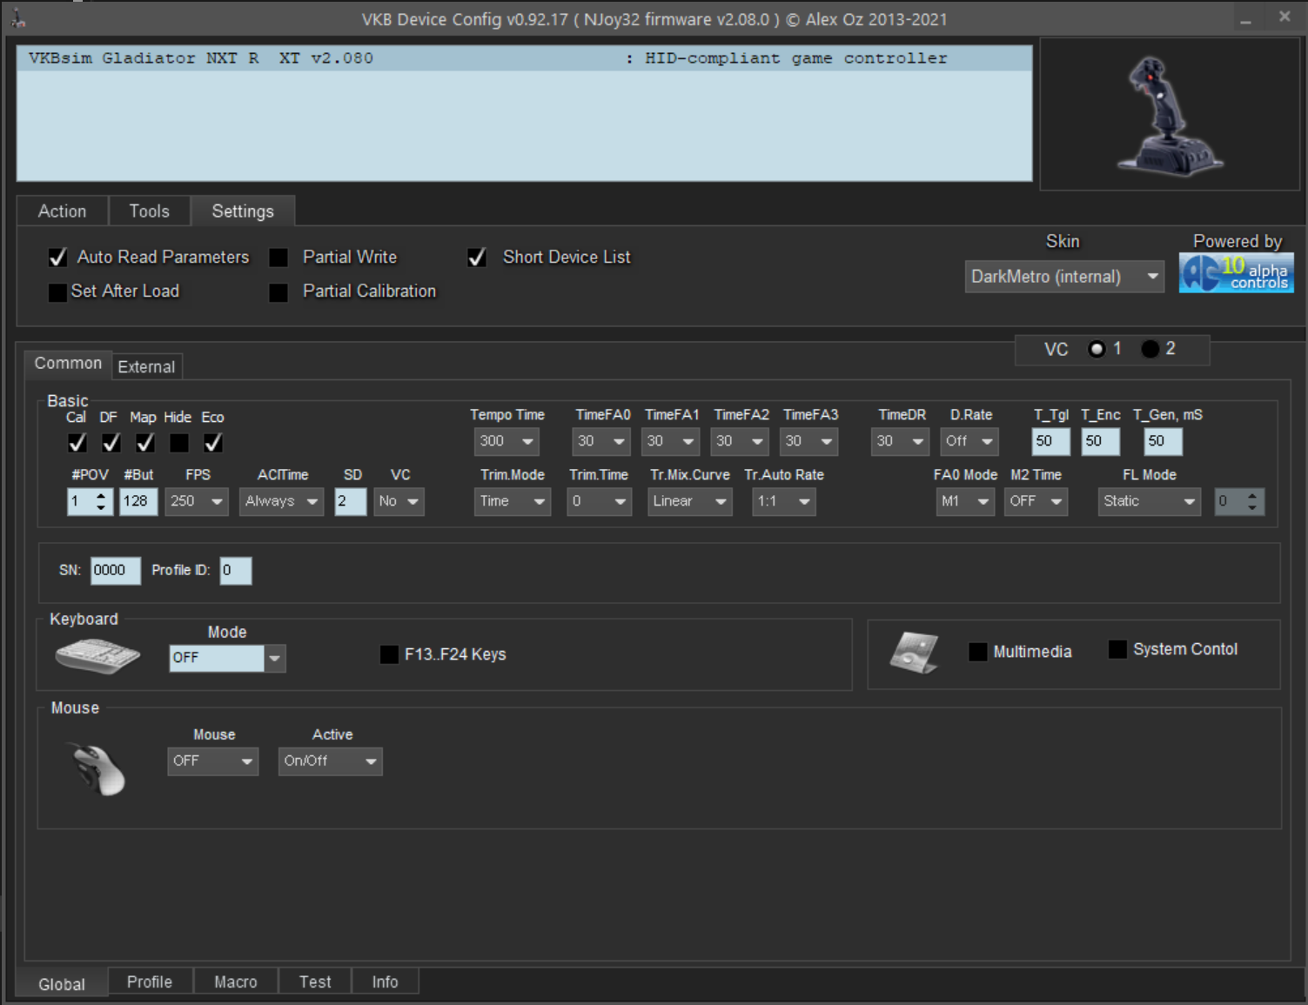Uncheck Auto Read Parameters
Viewport: 1308px width, 1005px height.
(58, 258)
